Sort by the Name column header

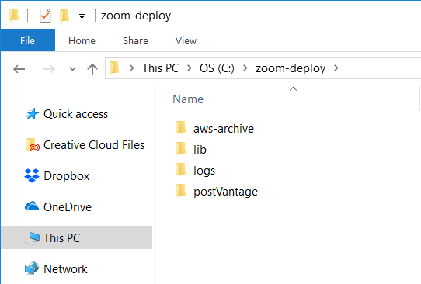[188, 99]
